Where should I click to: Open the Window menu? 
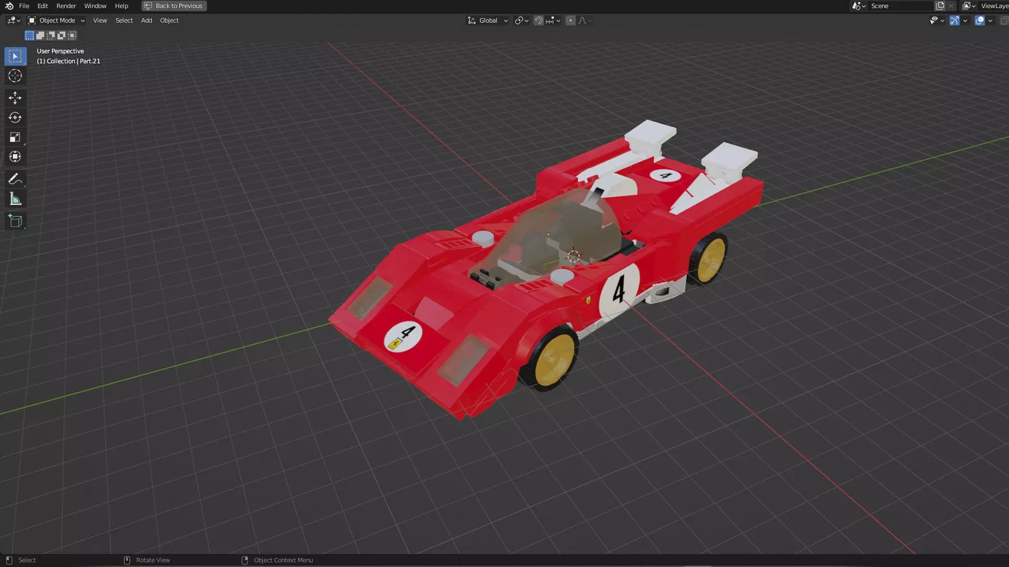95,6
